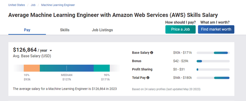The height and width of the screenshot is (101, 246).
Task: Click the Base Salary info icon
Action: point(152,53)
